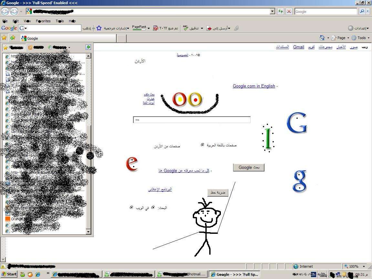Screen dimensions: 372x279
Task: Select the leftmost radio on البحث row
Action: click(131, 208)
